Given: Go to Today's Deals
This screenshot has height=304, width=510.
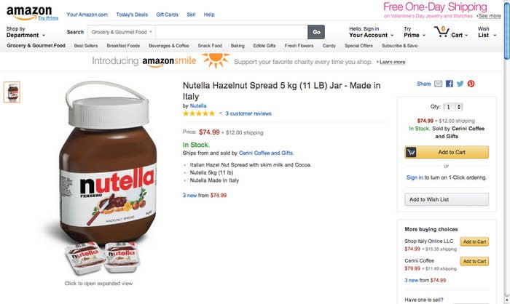Looking at the screenshot, I should pyautogui.click(x=132, y=15).
